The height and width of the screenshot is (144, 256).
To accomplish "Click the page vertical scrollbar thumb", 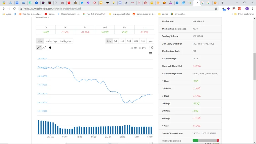I will (x=254, y=66).
